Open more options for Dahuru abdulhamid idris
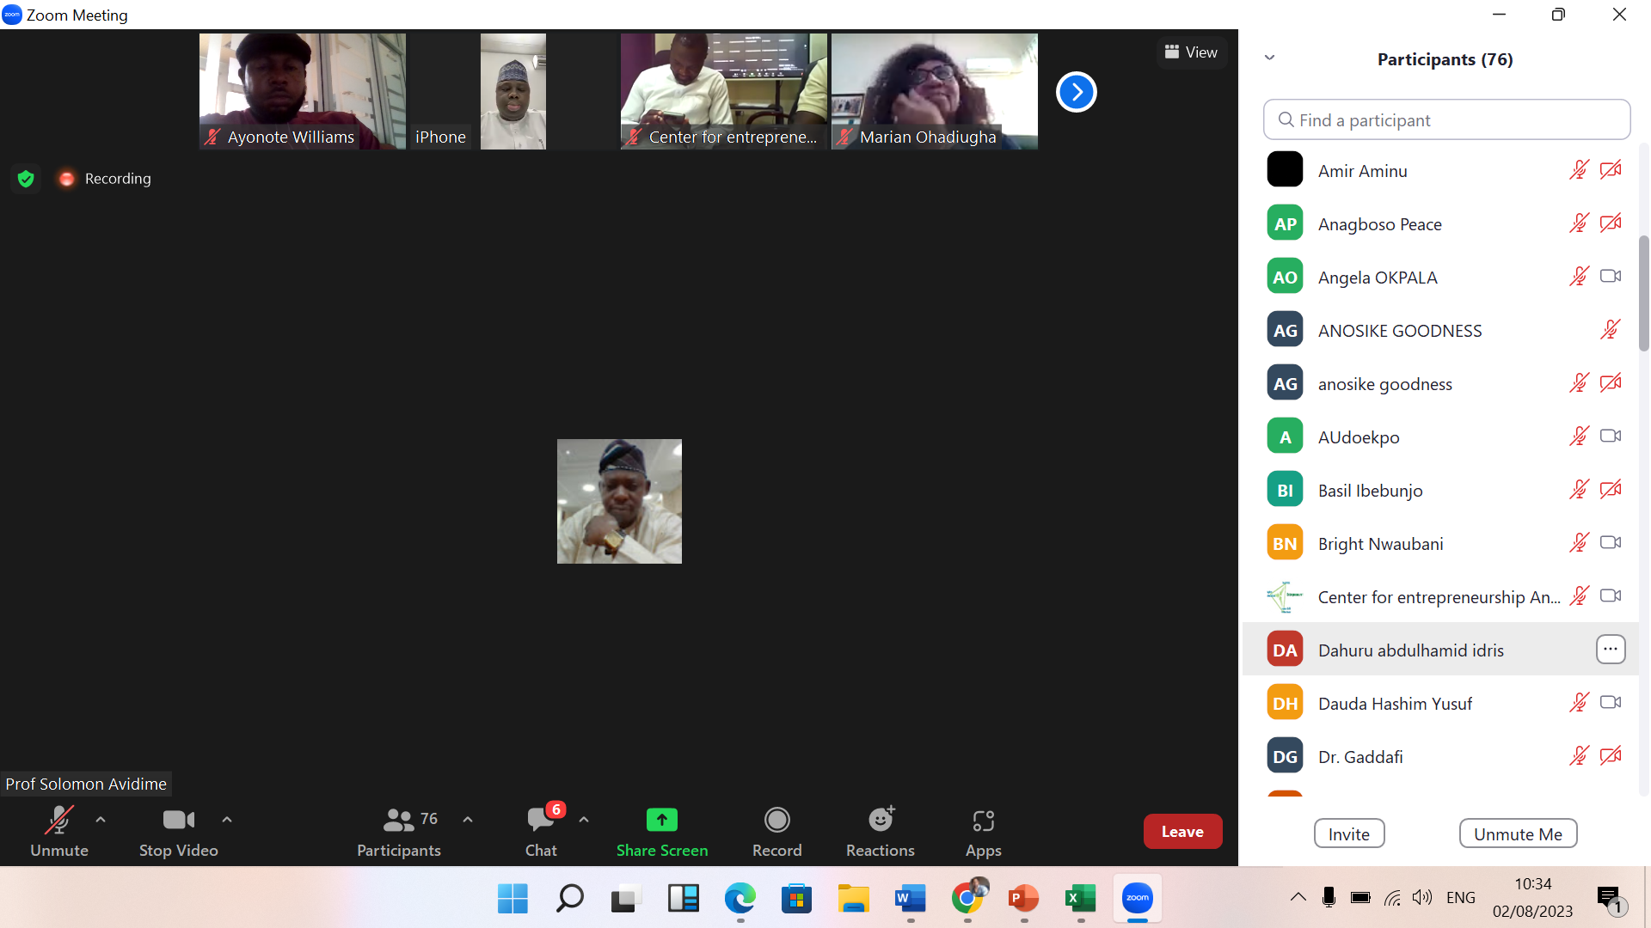 coord(1611,650)
